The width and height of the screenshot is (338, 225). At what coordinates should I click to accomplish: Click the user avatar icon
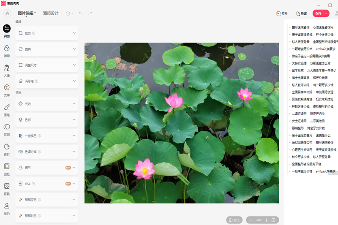[336, 14]
